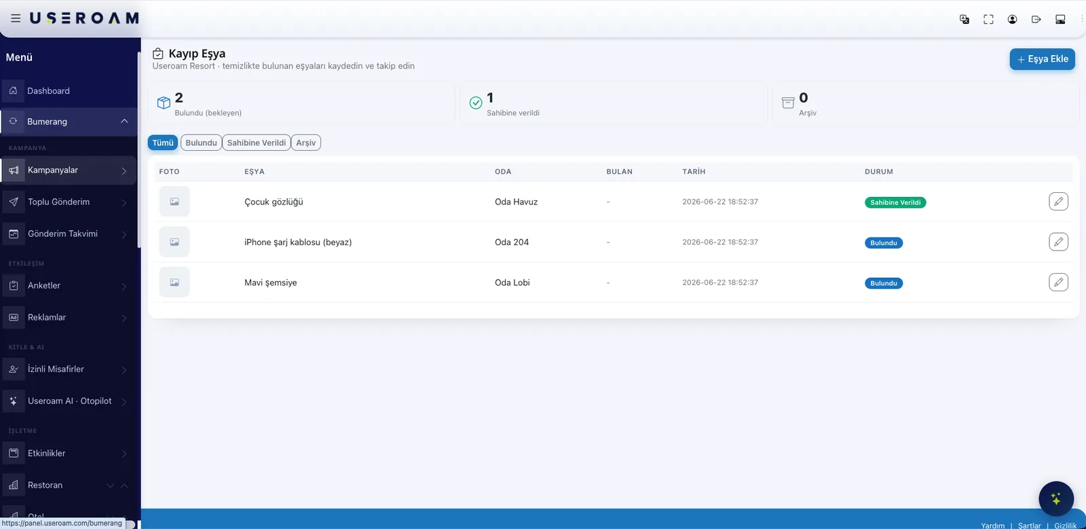This screenshot has width=1086, height=529.
Task: Click Bulundu badge in Oda Lobi row
Action: coord(884,283)
